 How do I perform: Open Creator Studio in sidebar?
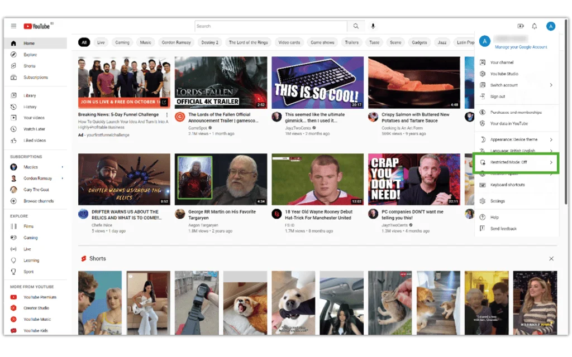[36, 308]
